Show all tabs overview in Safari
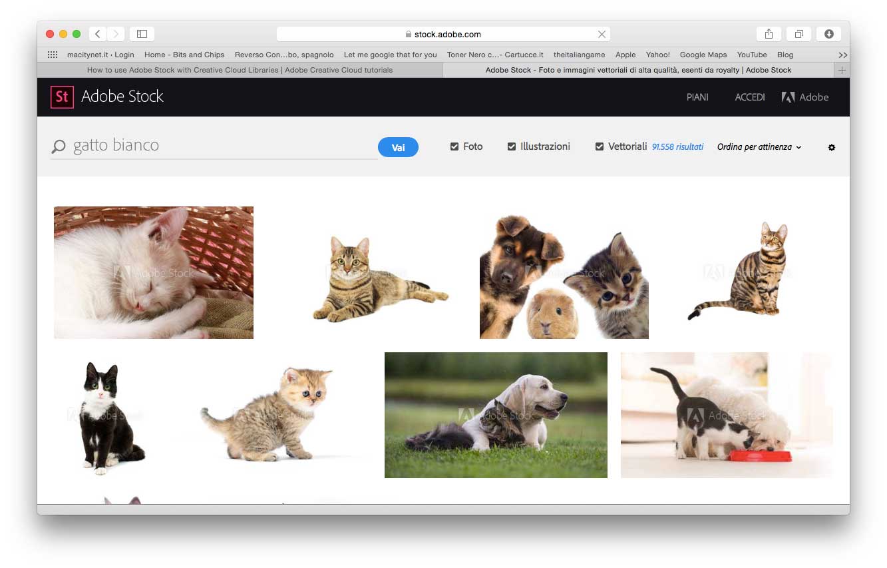 (798, 34)
